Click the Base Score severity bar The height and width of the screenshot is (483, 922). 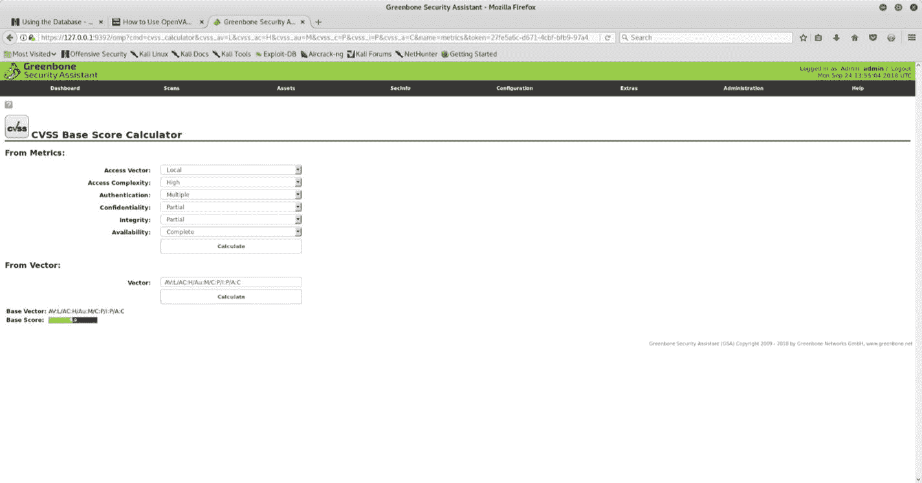(72, 320)
